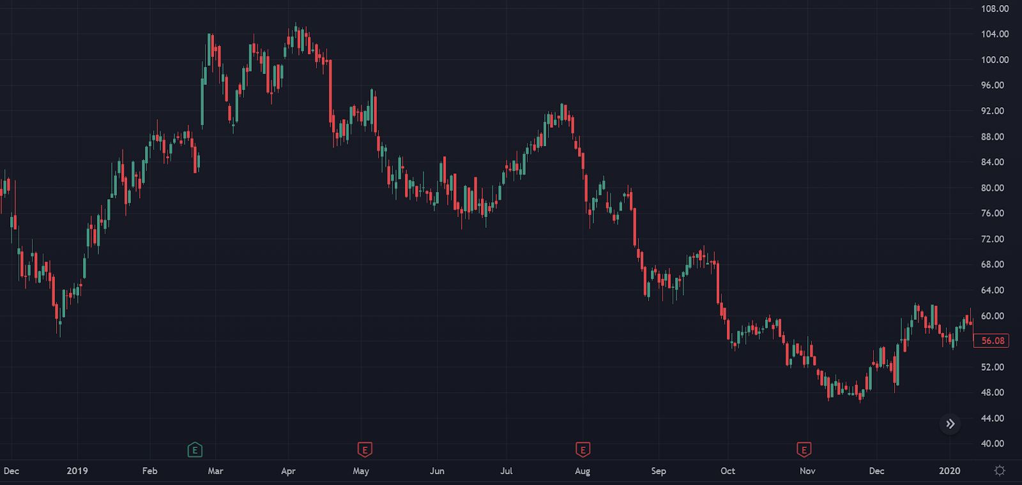Click the 2020 label on time axis

949,471
